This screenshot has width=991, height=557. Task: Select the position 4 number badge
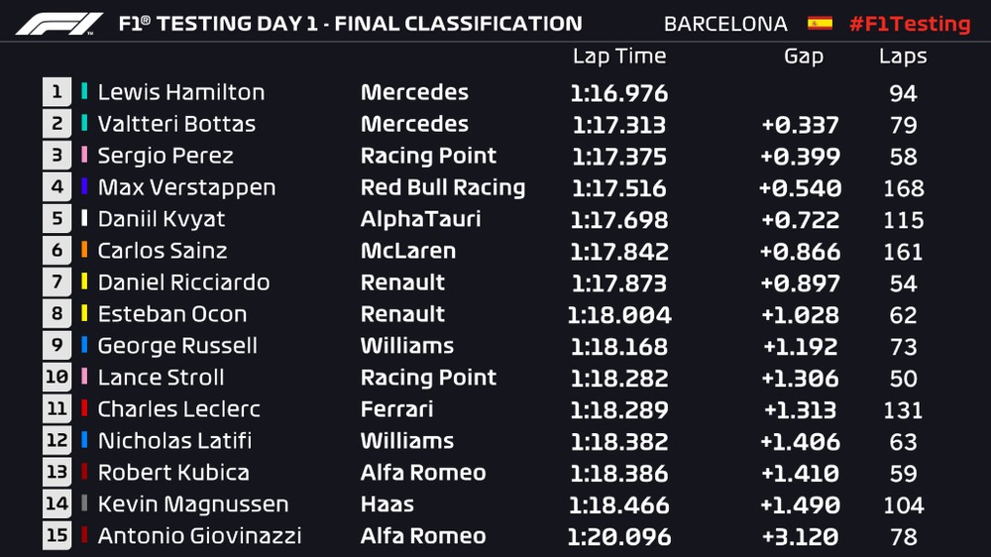point(56,187)
